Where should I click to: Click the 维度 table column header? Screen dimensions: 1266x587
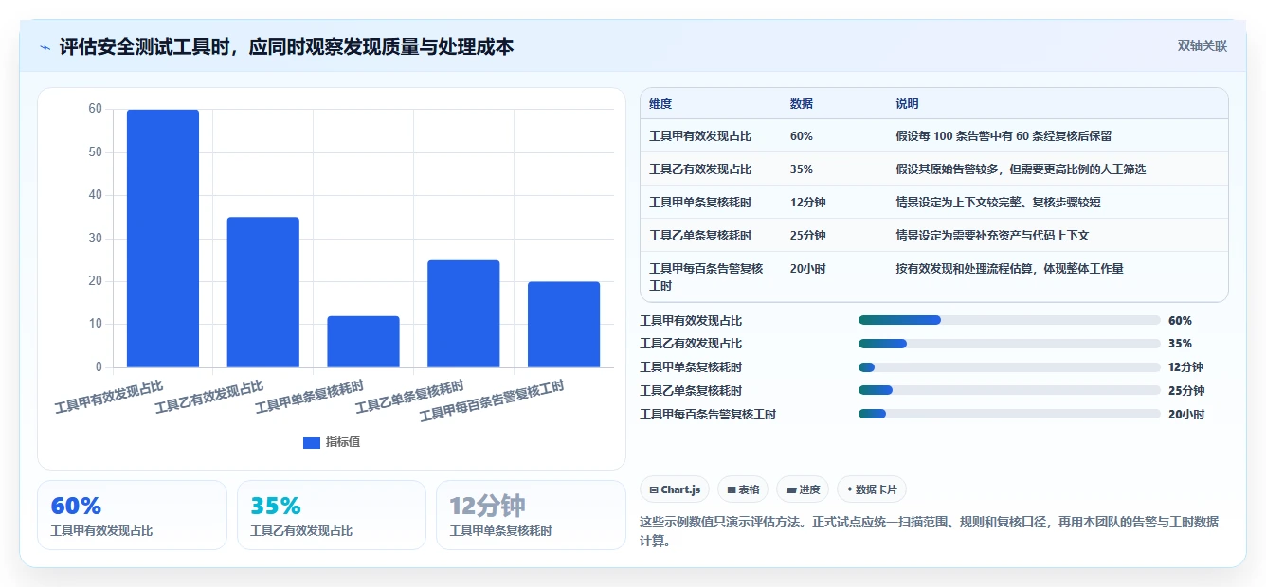[x=660, y=103]
